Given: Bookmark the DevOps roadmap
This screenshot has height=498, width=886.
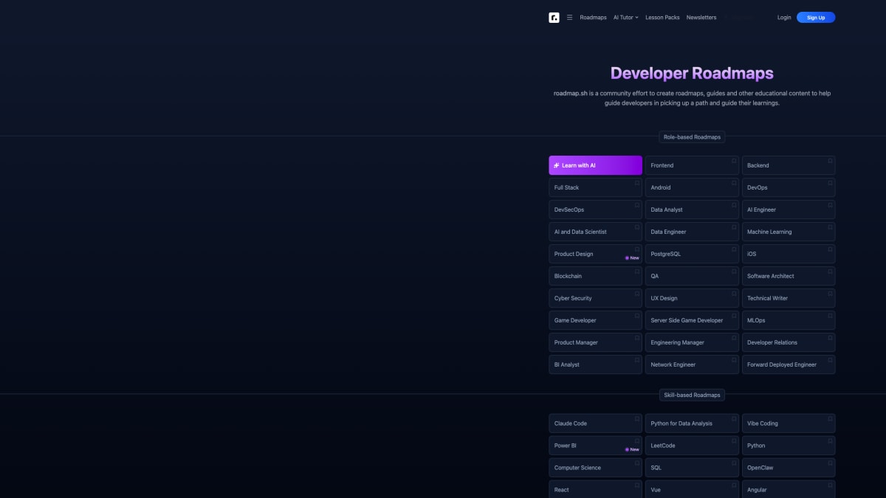Looking at the screenshot, I should pyautogui.click(x=831, y=183).
